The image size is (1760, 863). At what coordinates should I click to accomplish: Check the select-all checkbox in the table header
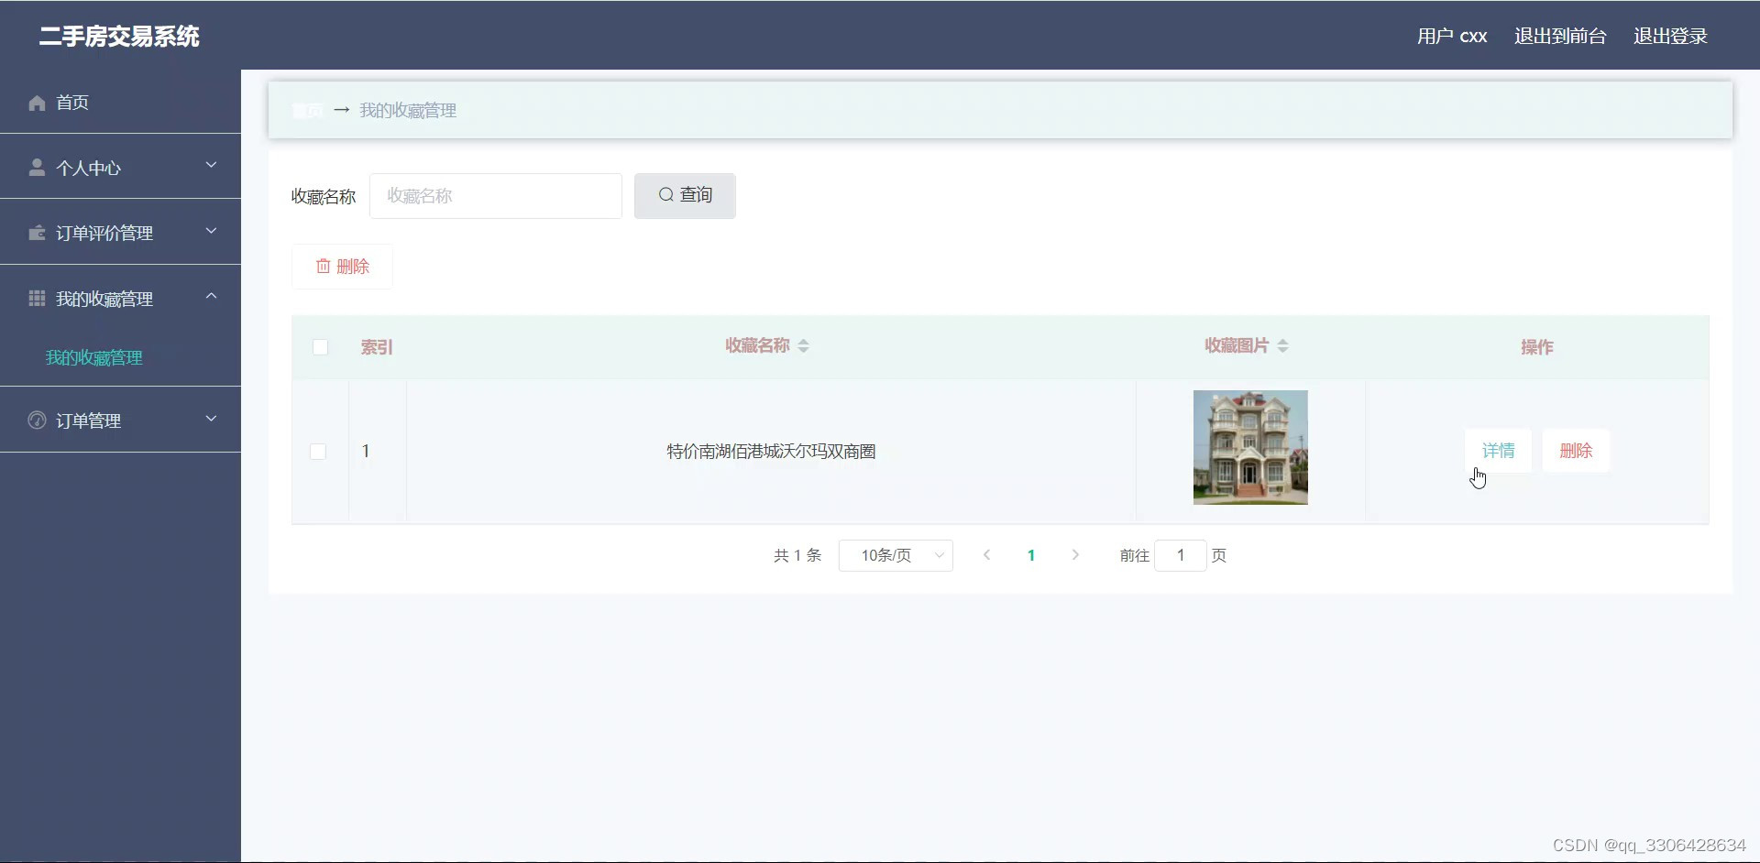[x=320, y=347]
